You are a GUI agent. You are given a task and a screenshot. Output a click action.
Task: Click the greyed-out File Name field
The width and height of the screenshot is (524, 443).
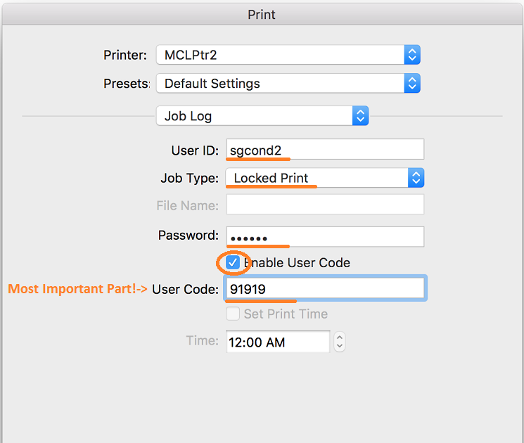point(325,205)
